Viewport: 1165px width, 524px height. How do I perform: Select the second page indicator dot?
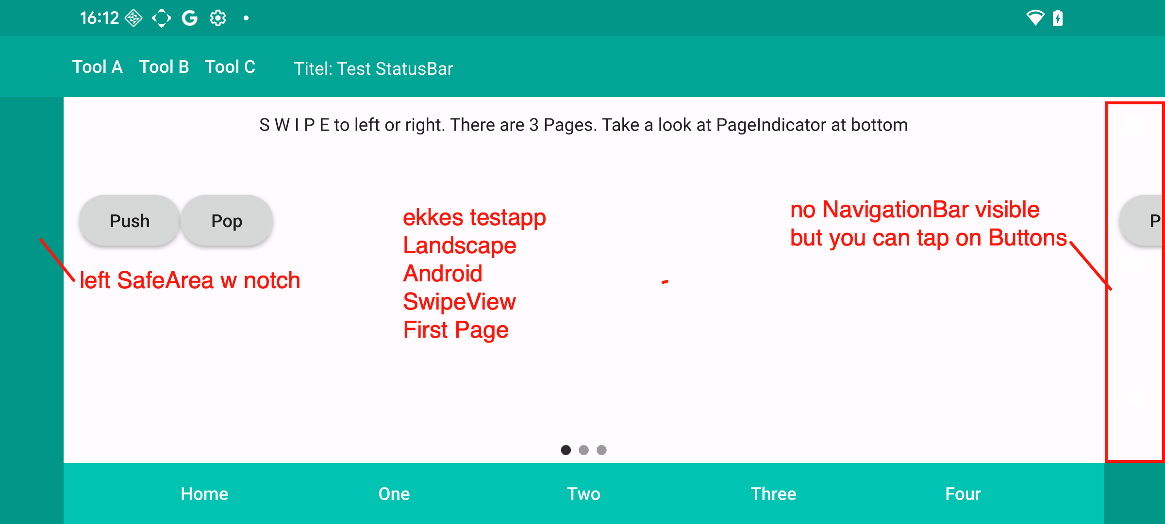pos(584,450)
